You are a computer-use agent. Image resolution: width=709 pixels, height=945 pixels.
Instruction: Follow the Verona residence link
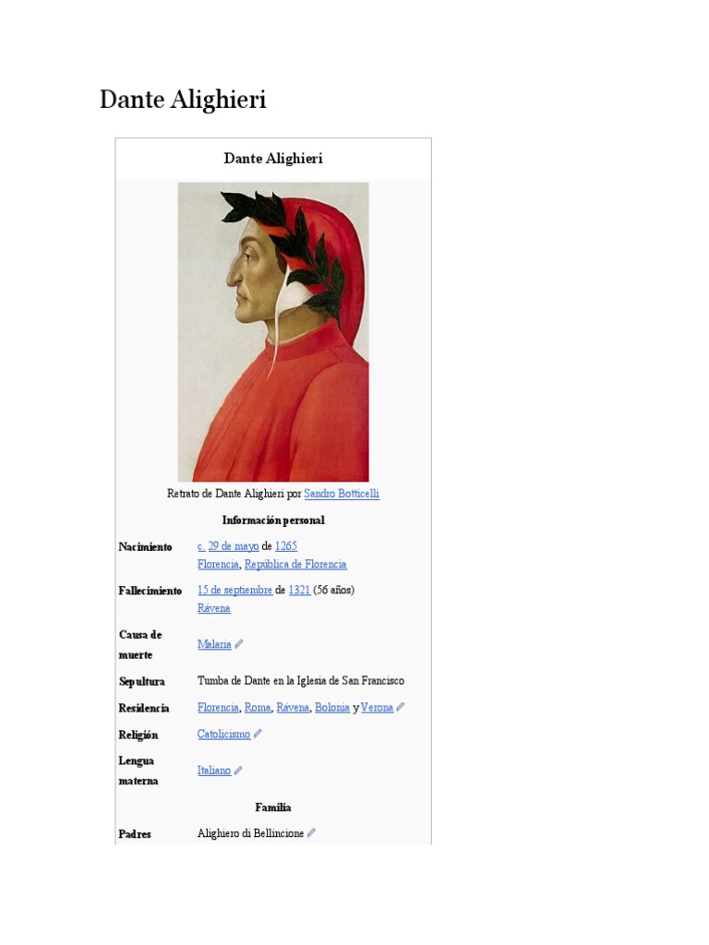[377, 708]
